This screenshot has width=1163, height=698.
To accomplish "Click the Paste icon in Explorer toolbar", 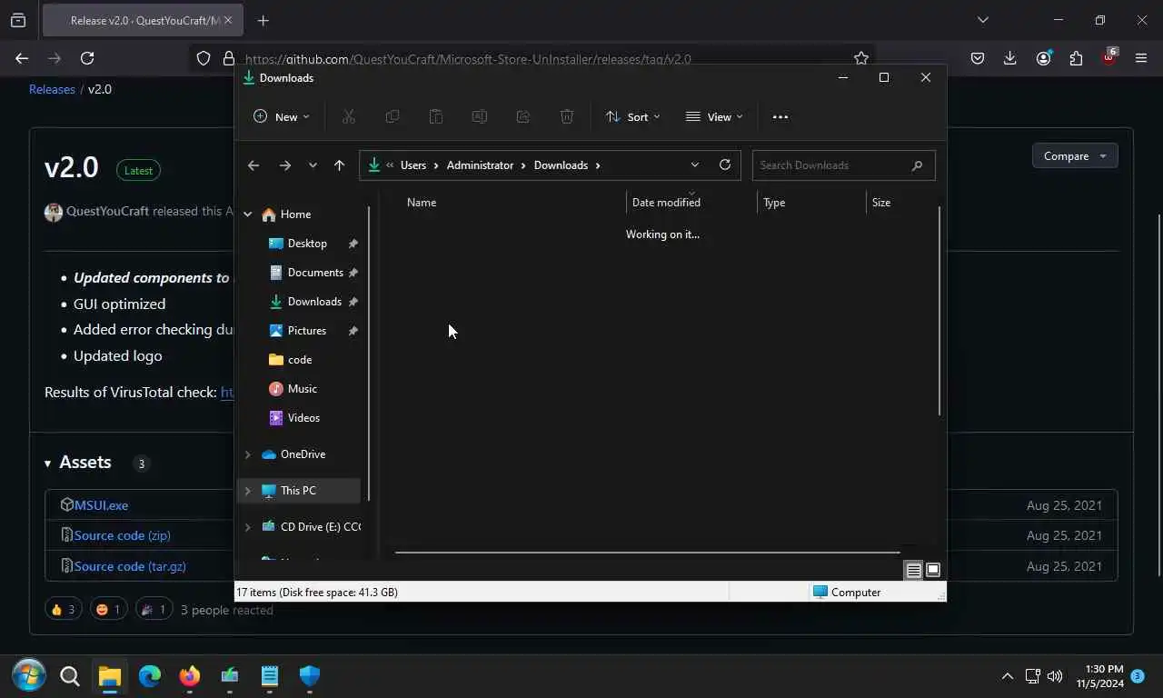I will 436,116.
